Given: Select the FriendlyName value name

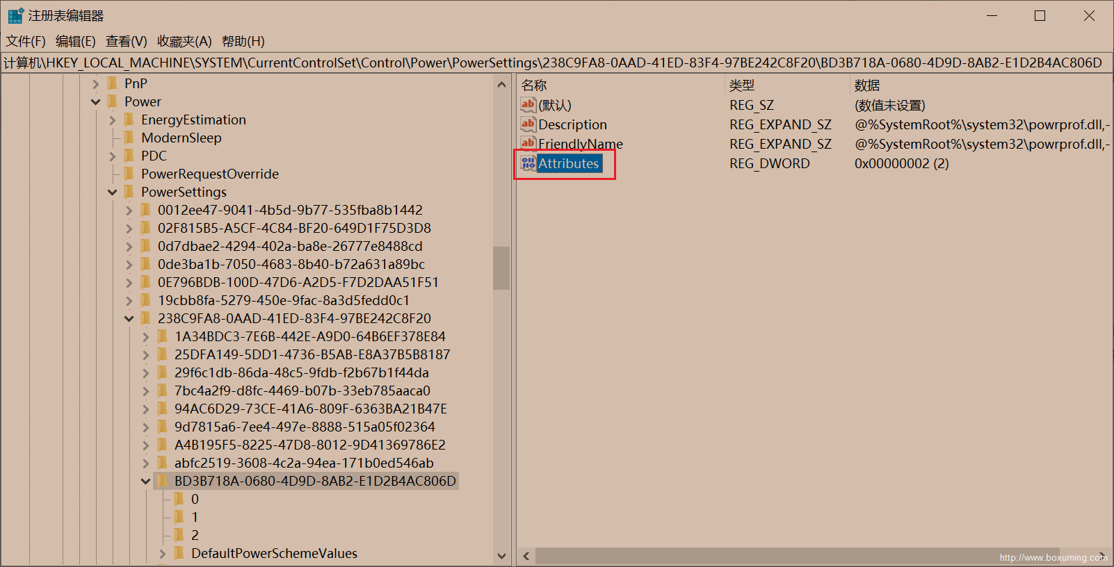Looking at the screenshot, I should pyautogui.click(x=581, y=144).
